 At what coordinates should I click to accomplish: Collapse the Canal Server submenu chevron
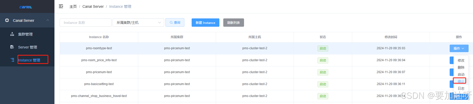(48, 20)
